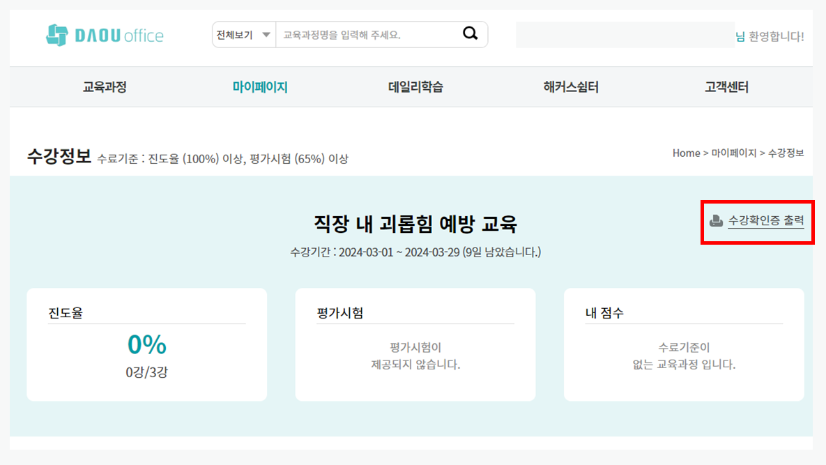
Task: Select the 내 점수 card
Action: click(x=684, y=344)
